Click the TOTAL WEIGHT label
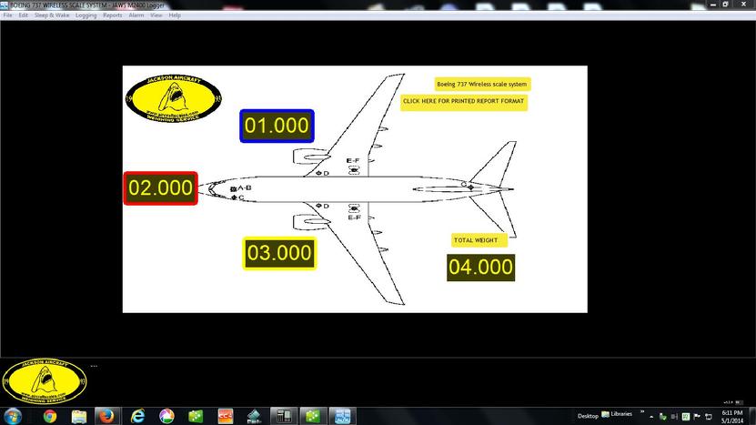The width and height of the screenshot is (756, 425). tap(479, 240)
